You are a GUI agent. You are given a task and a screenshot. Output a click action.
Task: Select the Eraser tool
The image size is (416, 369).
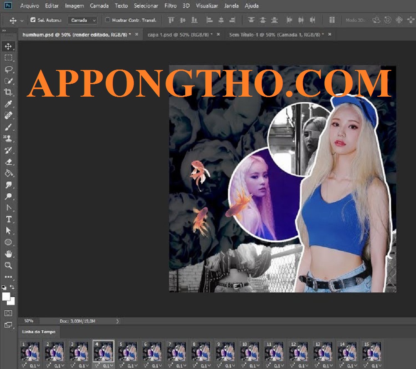tap(8, 162)
